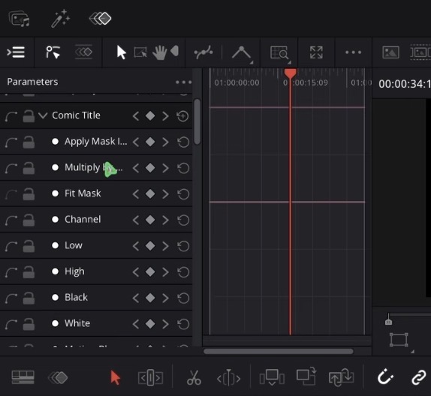Toggle the lock on Comic Title
431x396 pixels.
29,115
